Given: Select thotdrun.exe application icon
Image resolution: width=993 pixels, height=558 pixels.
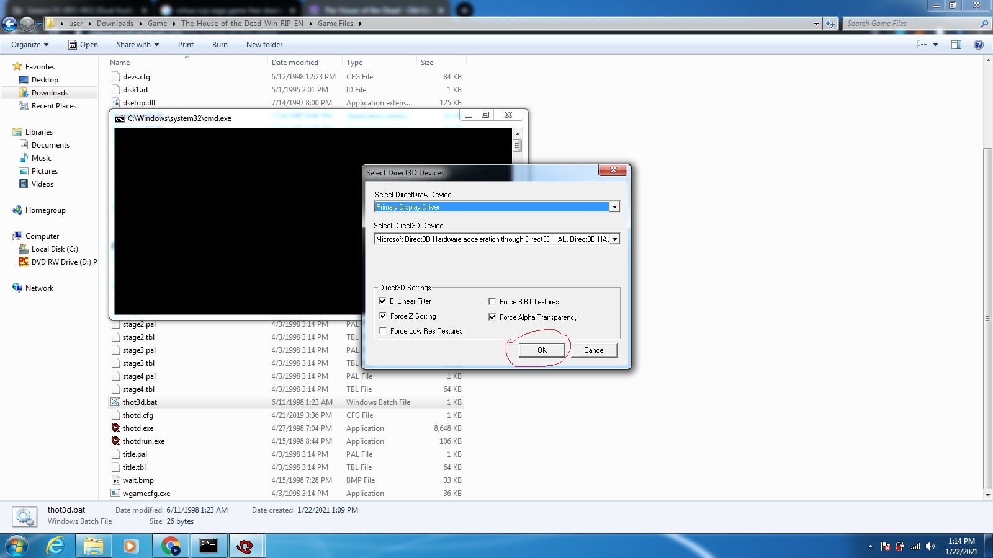Looking at the screenshot, I should (x=115, y=441).
